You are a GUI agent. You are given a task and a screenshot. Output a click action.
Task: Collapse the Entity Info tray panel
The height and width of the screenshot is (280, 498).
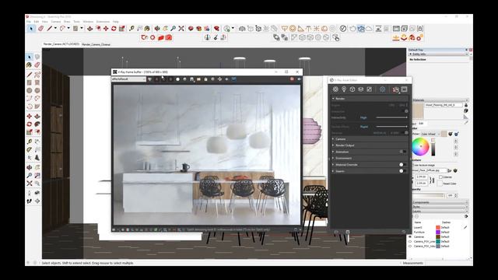[438, 54]
